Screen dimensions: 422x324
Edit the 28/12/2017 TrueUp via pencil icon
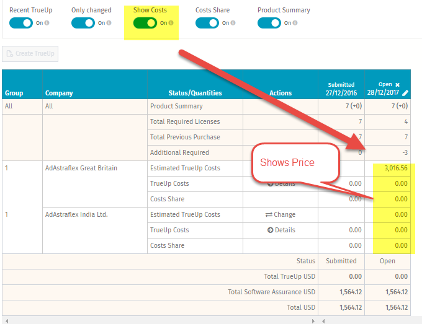(x=405, y=93)
